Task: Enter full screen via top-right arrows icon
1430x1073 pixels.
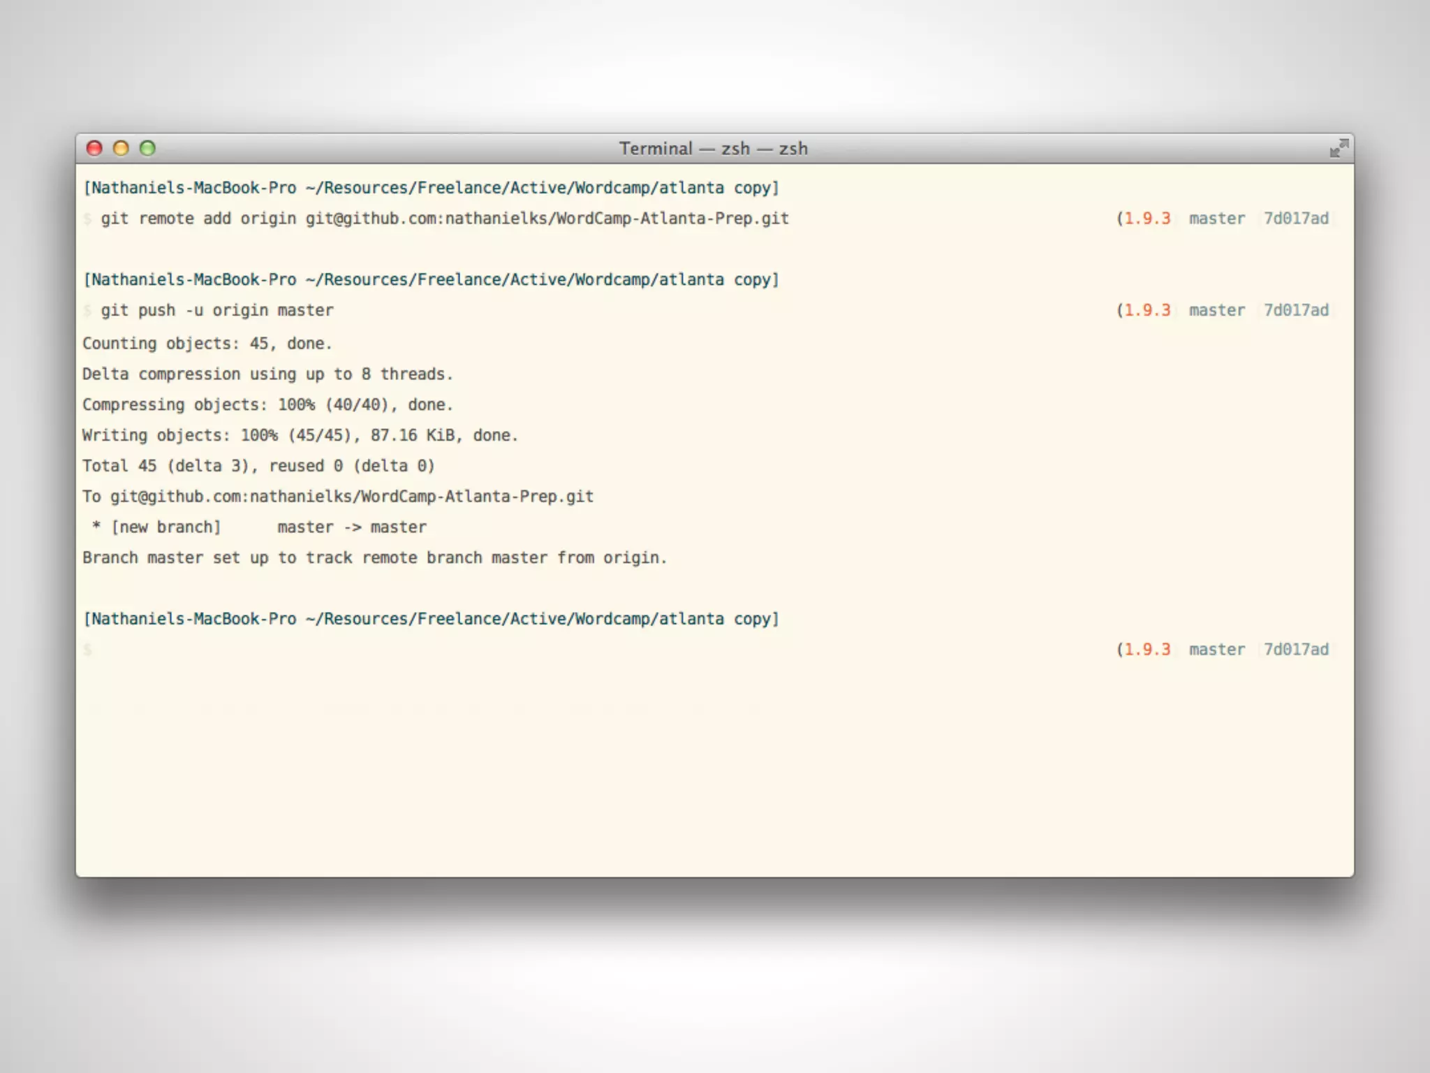Action: coord(1338,148)
